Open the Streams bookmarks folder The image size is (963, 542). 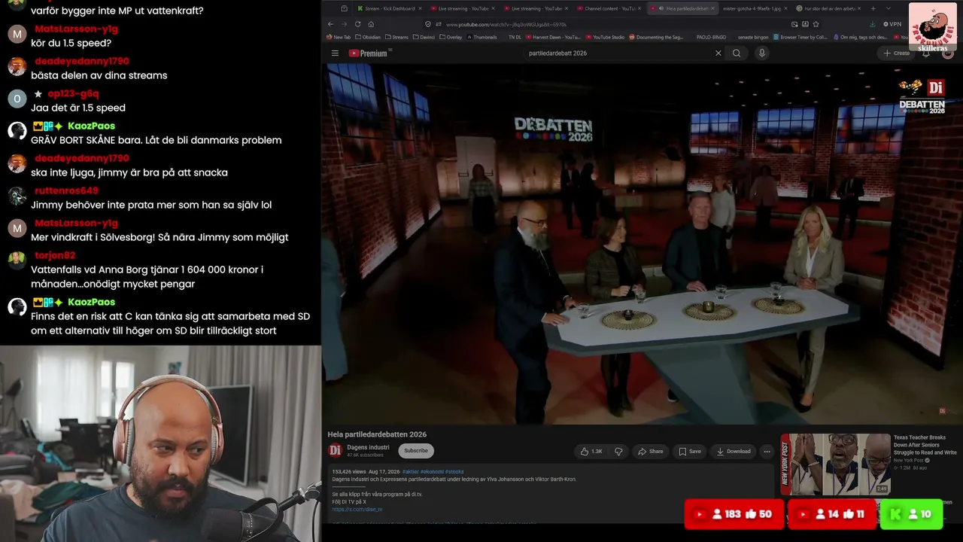tap(396, 37)
